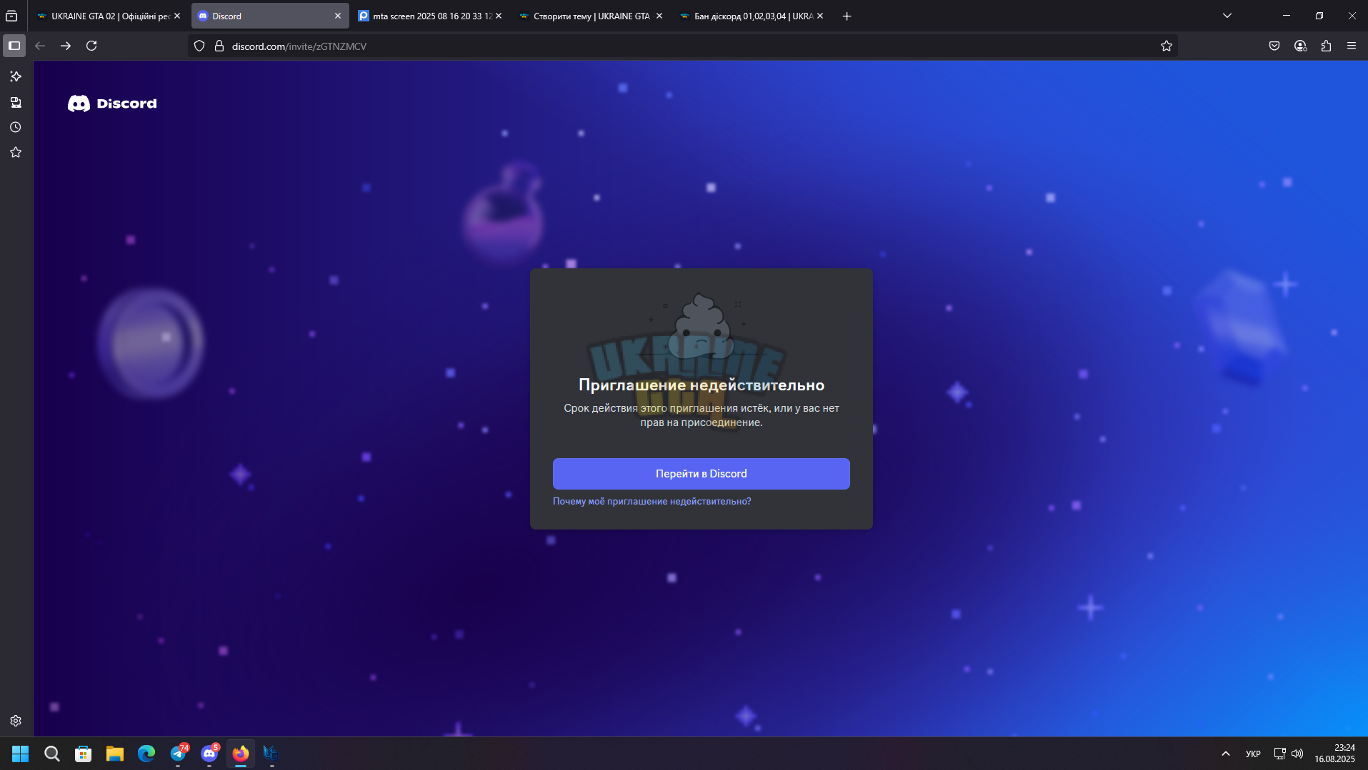Viewport: 1368px width, 770px height.
Task: Open the Windows Start menu
Action: (x=20, y=754)
